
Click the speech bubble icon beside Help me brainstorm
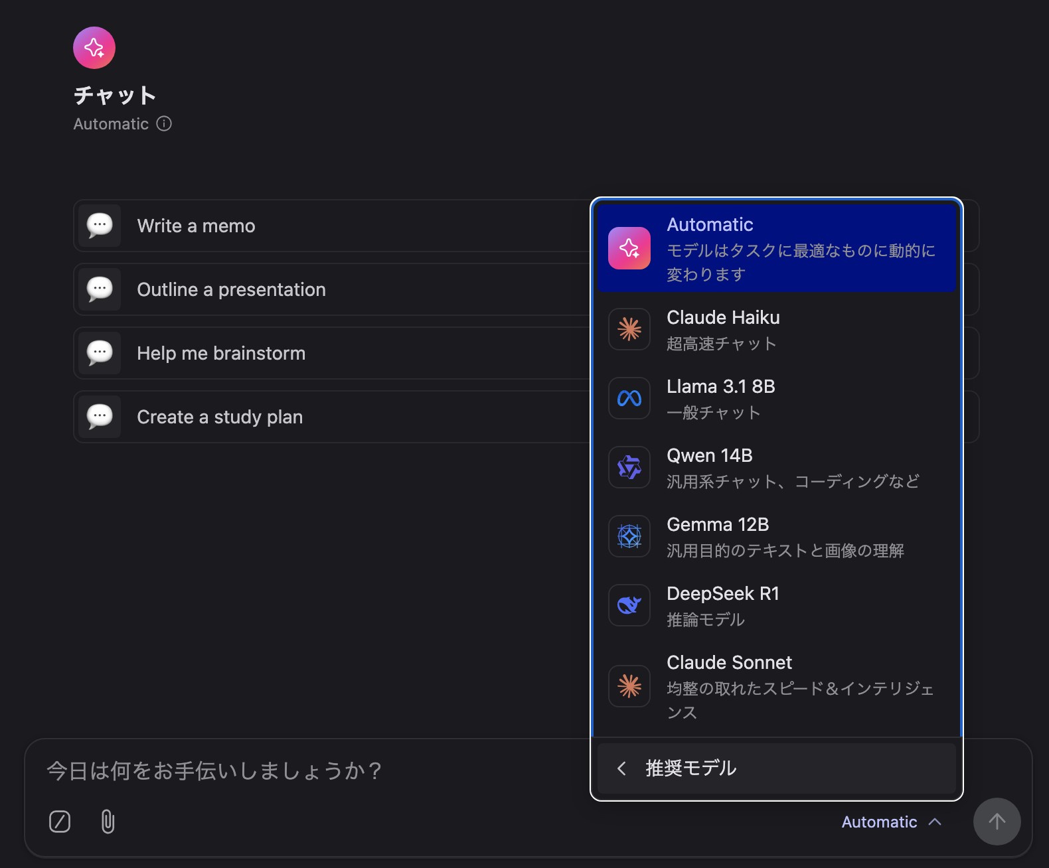pos(100,353)
